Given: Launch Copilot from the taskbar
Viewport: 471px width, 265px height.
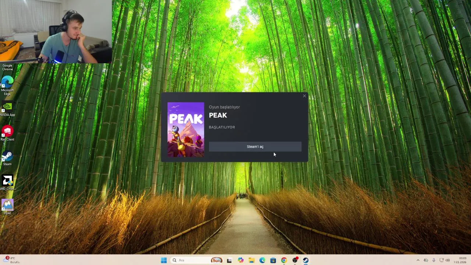Looking at the screenshot, I should [241, 260].
